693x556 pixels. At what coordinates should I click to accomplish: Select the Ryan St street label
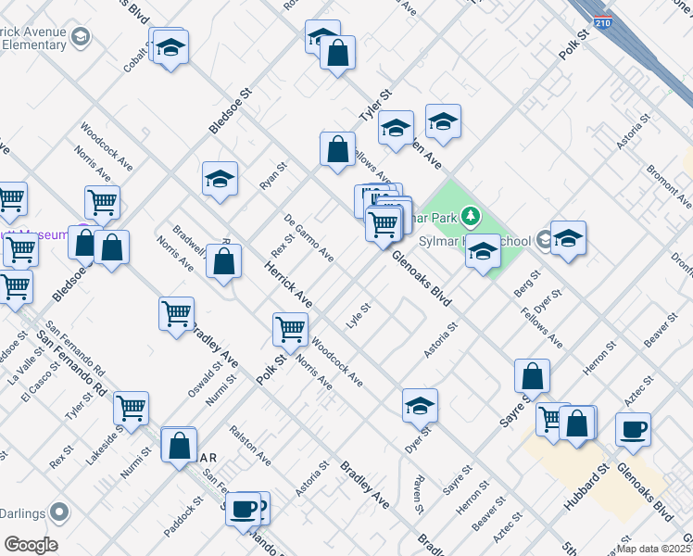(x=273, y=176)
